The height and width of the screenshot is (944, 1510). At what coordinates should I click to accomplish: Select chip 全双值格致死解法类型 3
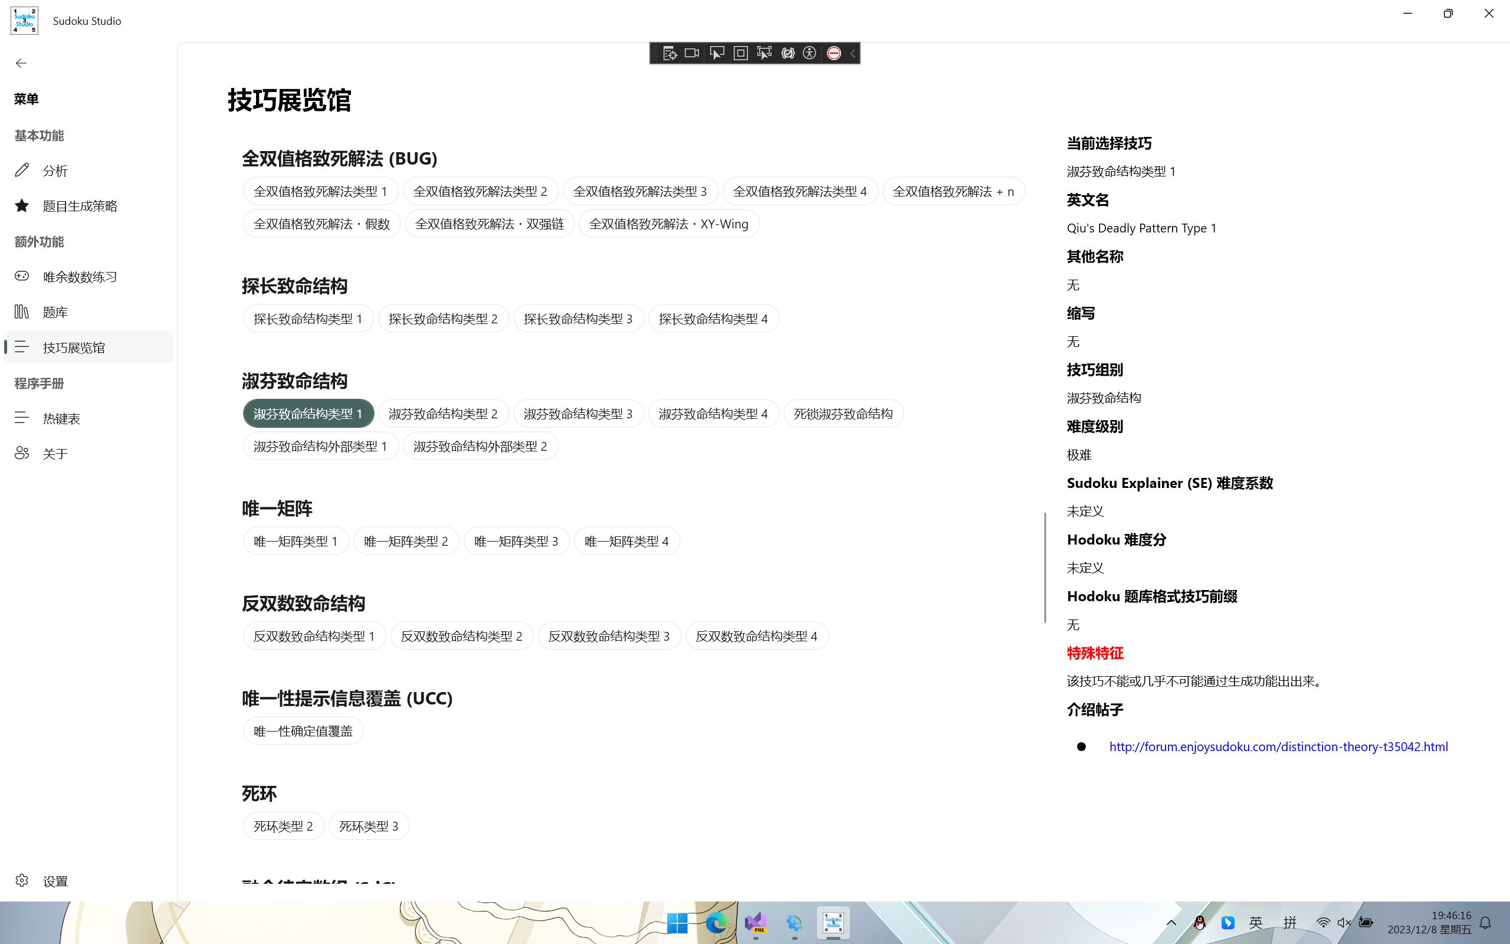pos(640,191)
